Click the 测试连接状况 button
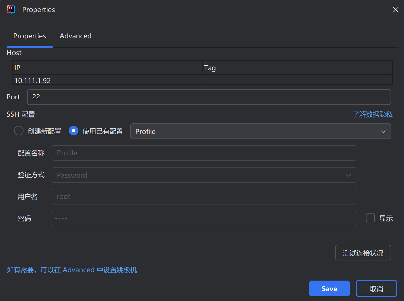 [363, 253]
